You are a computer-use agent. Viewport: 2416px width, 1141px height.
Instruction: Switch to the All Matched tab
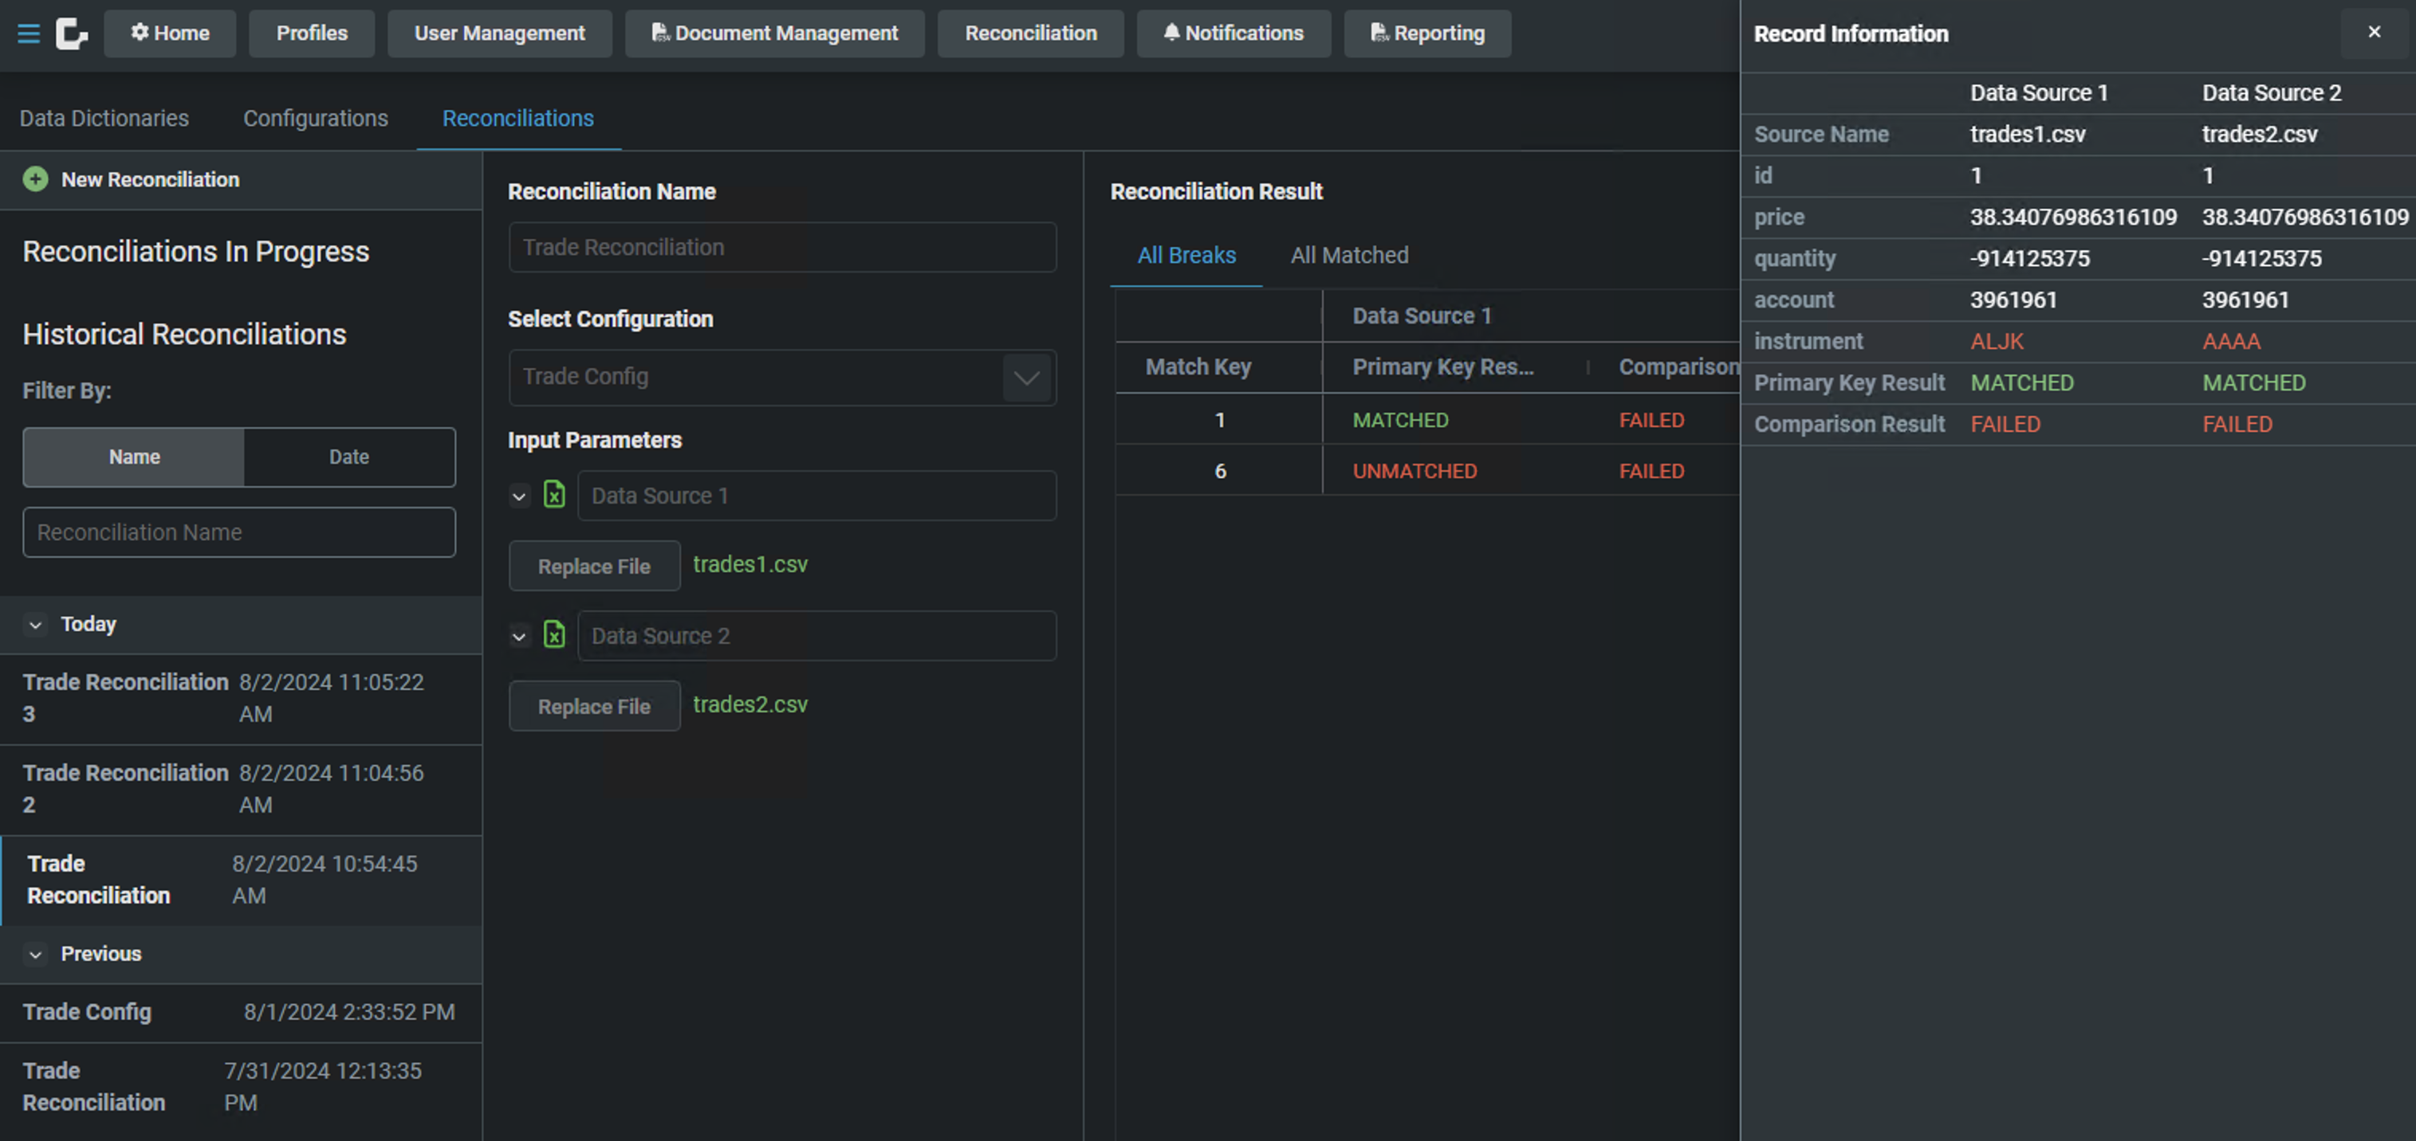tap(1348, 255)
